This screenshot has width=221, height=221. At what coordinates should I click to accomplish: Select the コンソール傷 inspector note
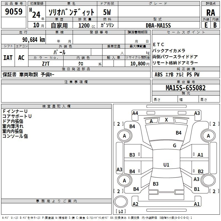click(15, 136)
